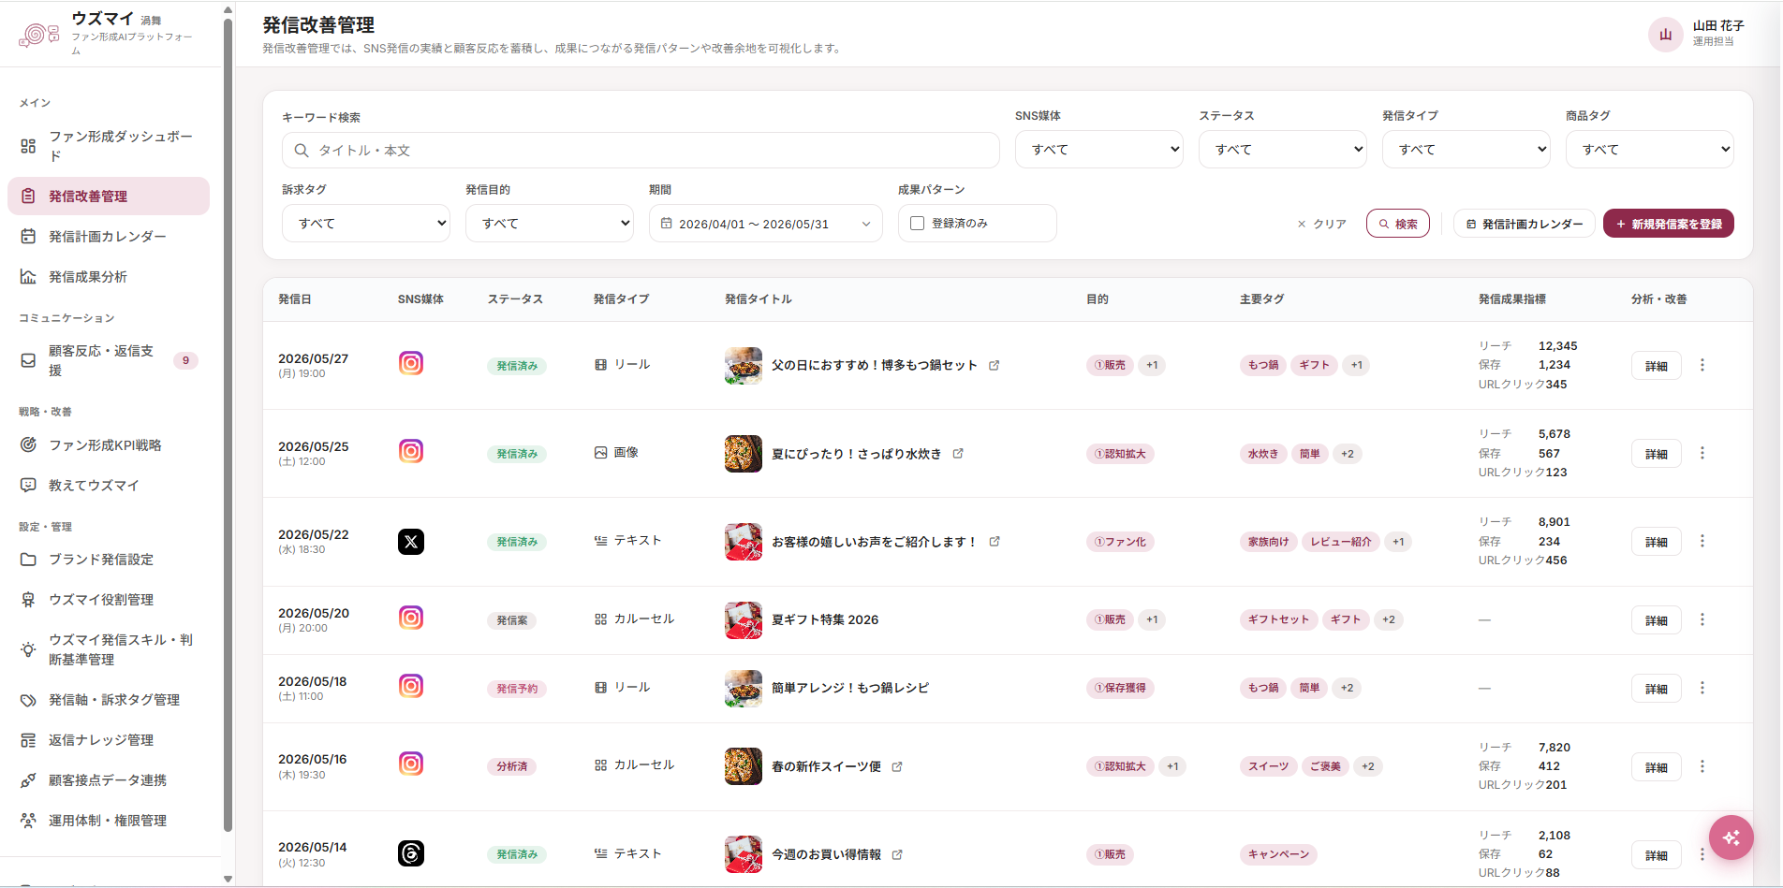This screenshot has width=1783, height=888.
Task: Open the 期間 date range picker
Action: [766, 224]
